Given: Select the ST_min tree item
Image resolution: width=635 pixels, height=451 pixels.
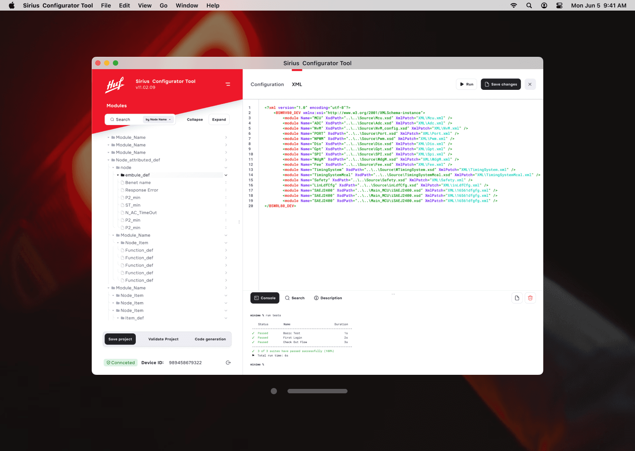Looking at the screenshot, I should click(133, 205).
